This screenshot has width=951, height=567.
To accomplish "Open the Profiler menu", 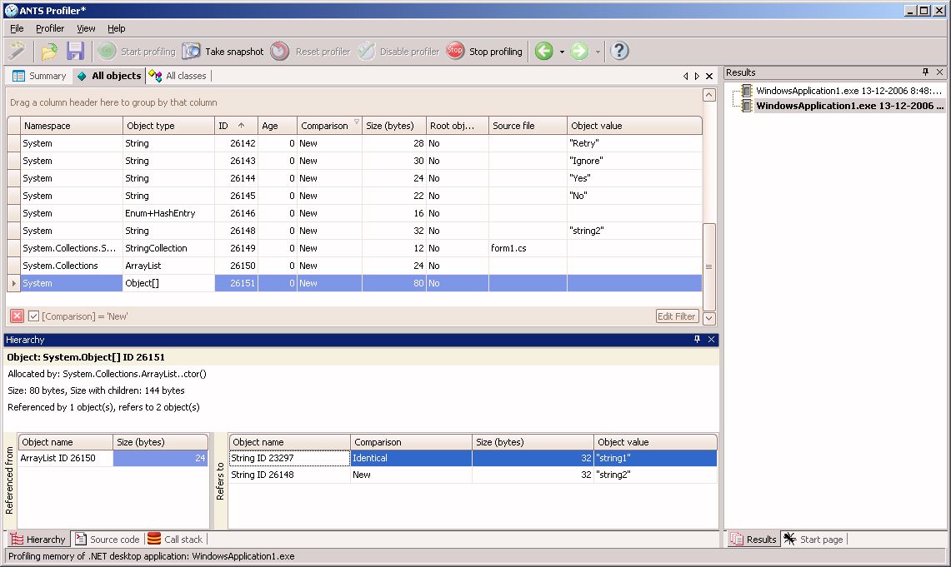I will point(50,28).
